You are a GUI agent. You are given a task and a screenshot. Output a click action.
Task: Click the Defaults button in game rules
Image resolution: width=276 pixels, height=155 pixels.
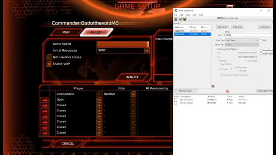pyautogui.click(x=132, y=77)
